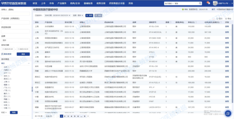Viewport: 234px width, 119px height.
Task: Click the sidebar collapse handle
Action: pyautogui.click(x=32, y=89)
